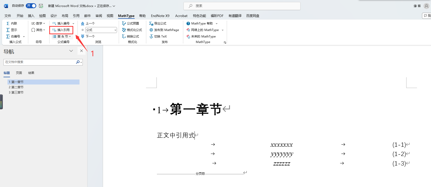The image size is (431, 187).
Task: Open the 公式 browse combo box
Action: point(101,30)
